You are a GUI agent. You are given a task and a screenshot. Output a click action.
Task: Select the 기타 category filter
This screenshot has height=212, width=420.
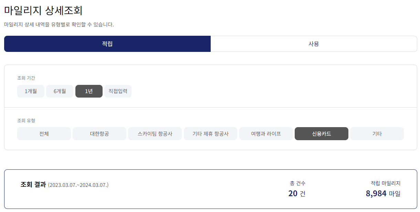point(377,134)
